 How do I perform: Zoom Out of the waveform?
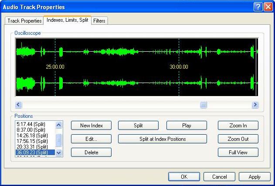tap(238, 139)
